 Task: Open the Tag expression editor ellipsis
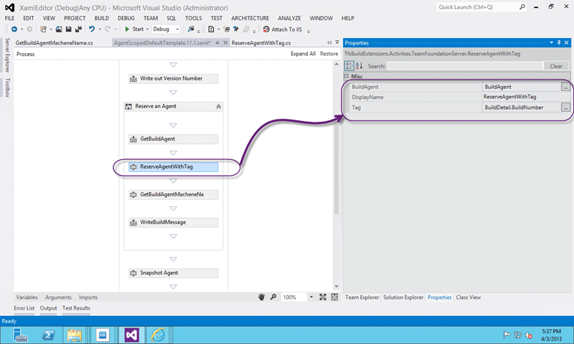[x=565, y=107]
